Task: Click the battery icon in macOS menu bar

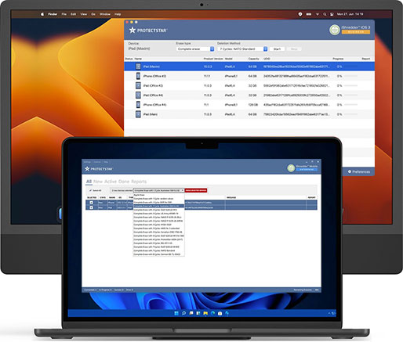Action: click(309, 14)
